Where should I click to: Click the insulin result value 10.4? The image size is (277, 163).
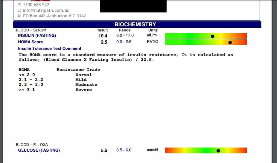pos(103,36)
